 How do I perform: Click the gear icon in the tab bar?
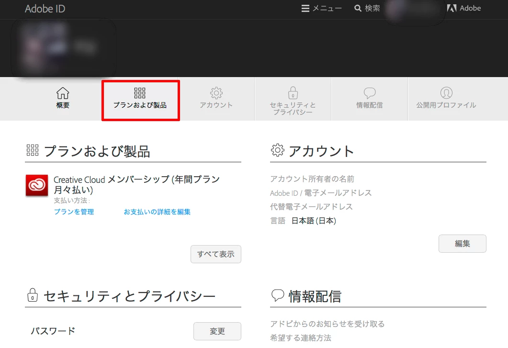(x=216, y=93)
